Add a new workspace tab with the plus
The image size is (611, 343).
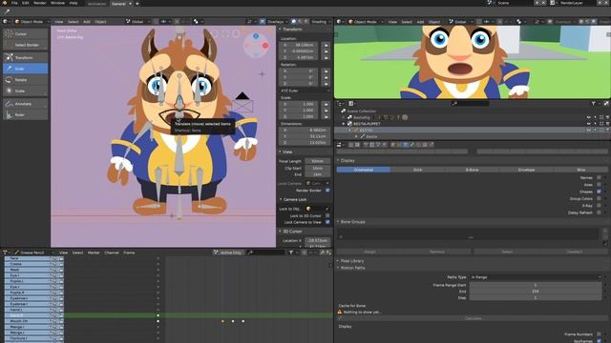(137, 4)
